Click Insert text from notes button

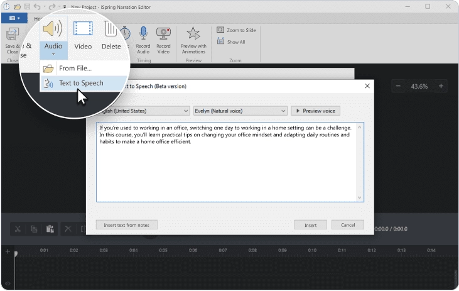click(126, 224)
